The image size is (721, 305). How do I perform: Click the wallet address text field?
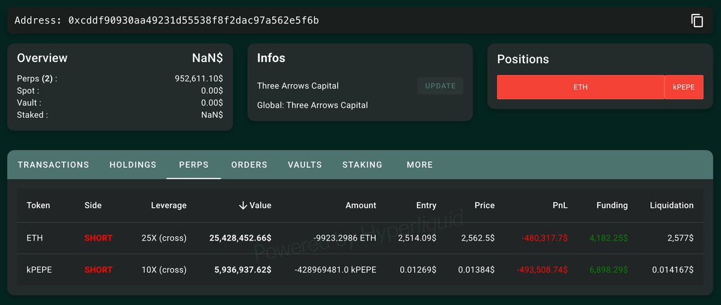click(193, 21)
